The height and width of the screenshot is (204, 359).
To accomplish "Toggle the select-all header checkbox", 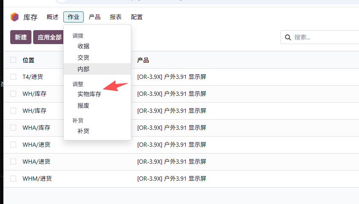I will point(13,60).
